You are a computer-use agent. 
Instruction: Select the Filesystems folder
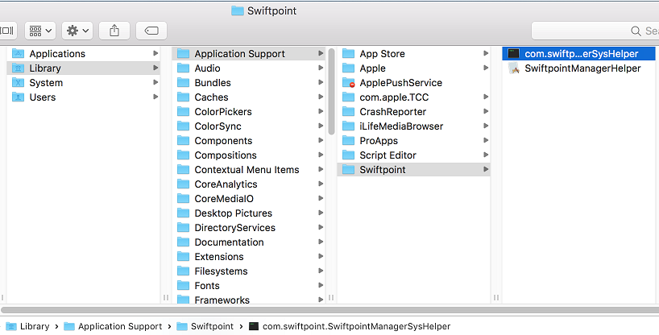coord(249,271)
